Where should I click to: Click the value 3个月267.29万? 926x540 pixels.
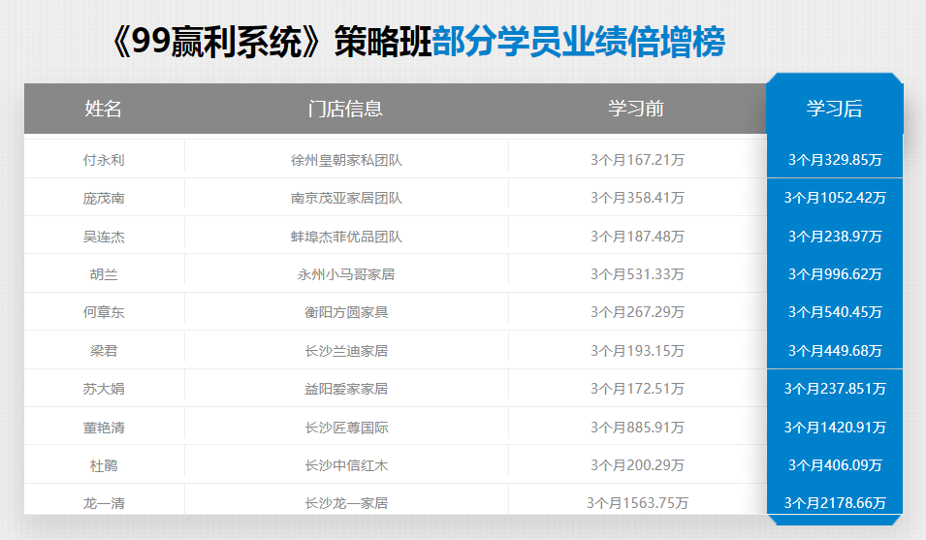click(637, 312)
